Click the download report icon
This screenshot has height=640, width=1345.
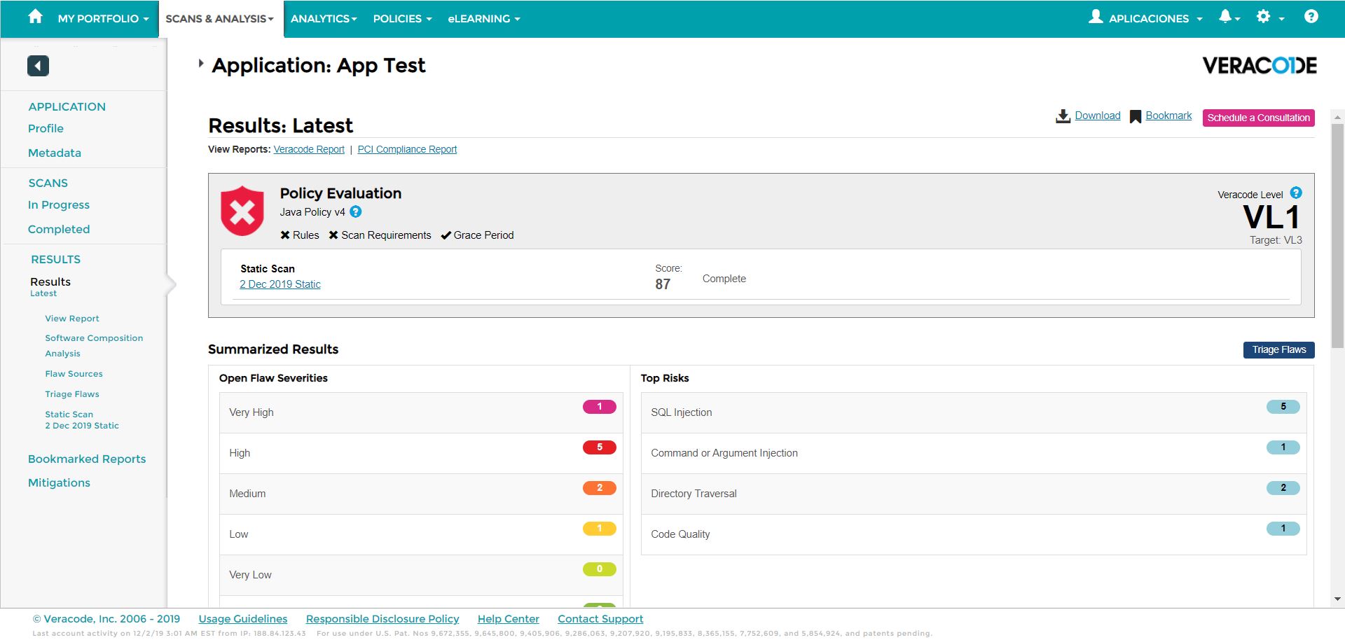click(x=1063, y=116)
